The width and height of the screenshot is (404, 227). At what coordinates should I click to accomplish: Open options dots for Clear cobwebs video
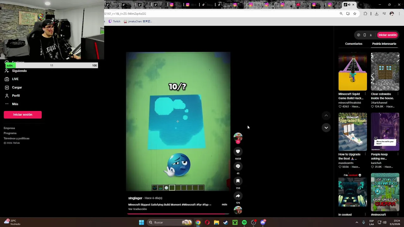click(398, 94)
